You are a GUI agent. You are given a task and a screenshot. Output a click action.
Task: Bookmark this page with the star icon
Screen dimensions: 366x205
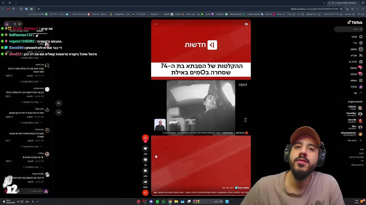click(38, 9)
